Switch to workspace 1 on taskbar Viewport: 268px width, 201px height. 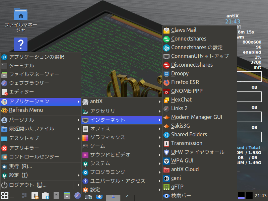point(113,198)
